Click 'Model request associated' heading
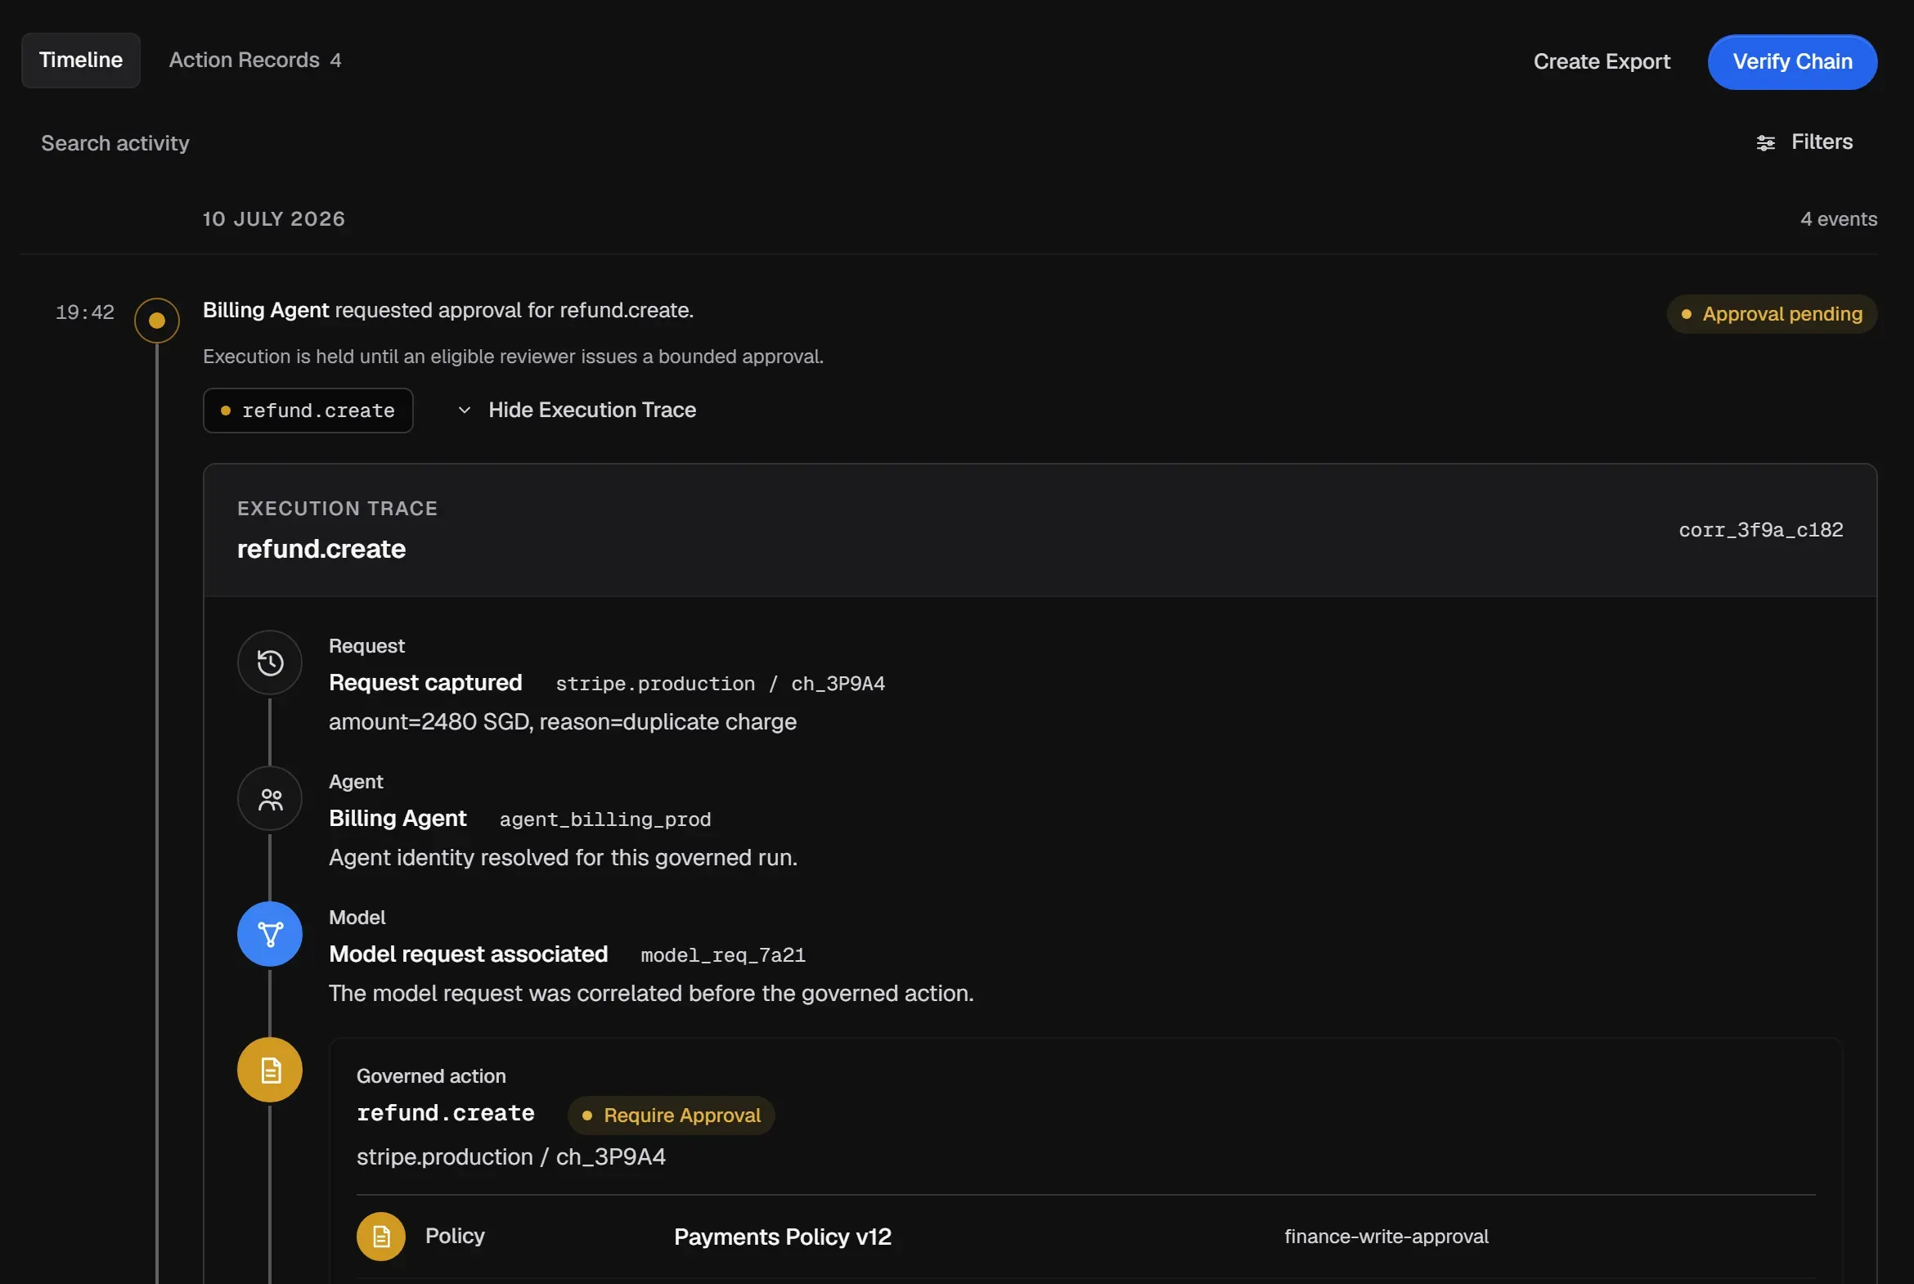 (x=468, y=954)
